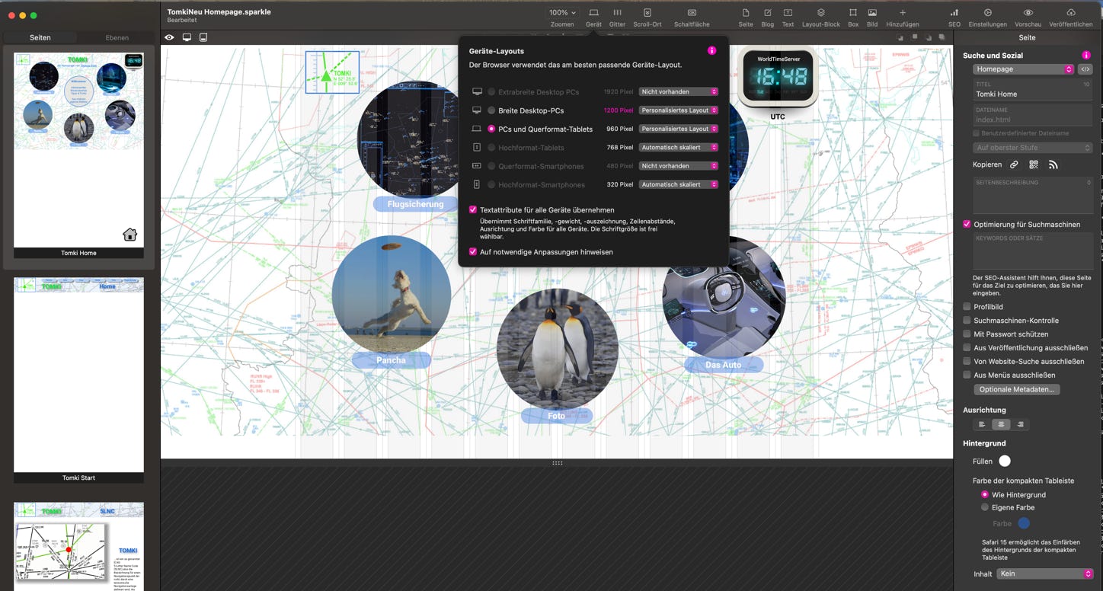Switch to the Ebenen tab
The width and height of the screenshot is (1103, 591).
click(x=117, y=37)
